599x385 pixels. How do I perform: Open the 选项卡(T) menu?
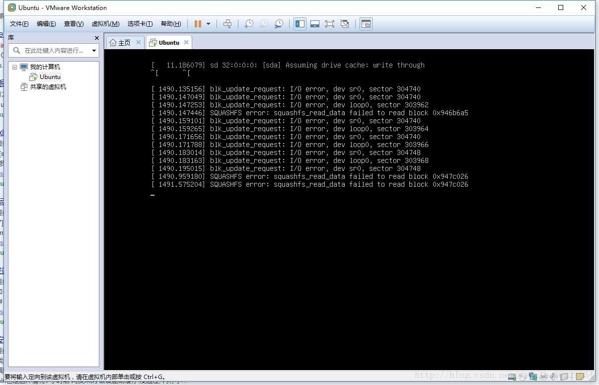point(140,24)
